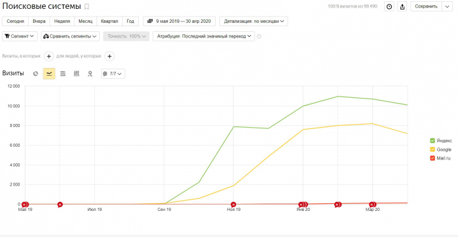Select the Год period

pyautogui.click(x=130, y=22)
